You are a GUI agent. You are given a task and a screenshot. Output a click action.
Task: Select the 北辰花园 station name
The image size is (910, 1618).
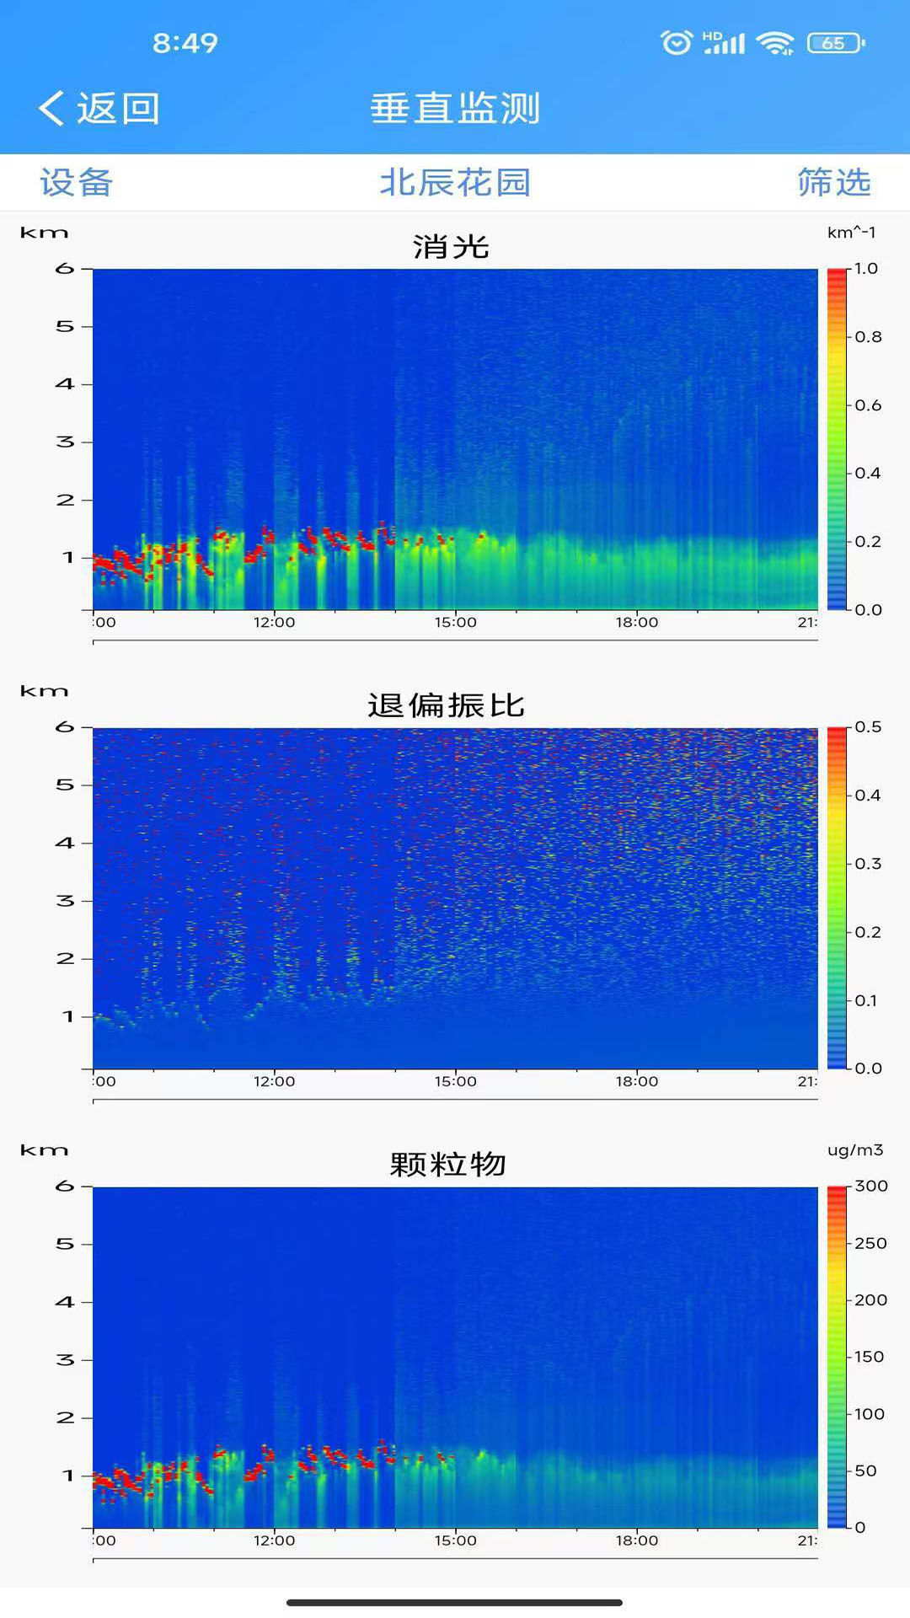(x=455, y=183)
